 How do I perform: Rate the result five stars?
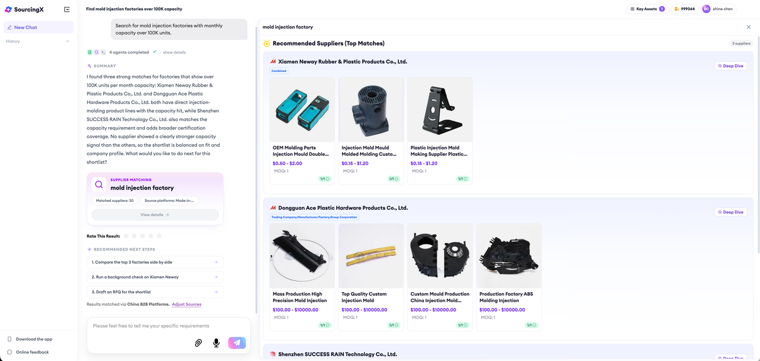tap(159, 236)
